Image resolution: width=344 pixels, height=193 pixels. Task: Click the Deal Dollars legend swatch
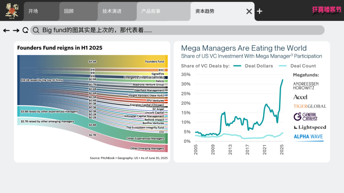pyautogui.click(x=237, y=66)
